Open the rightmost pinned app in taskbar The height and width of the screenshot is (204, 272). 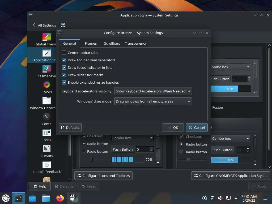click(74, 198)
